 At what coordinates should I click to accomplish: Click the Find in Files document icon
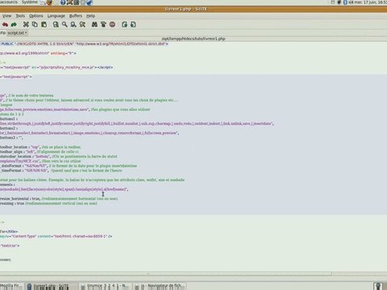(56, 25)
